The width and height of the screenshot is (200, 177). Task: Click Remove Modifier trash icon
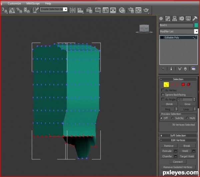(x=185, y=69)
